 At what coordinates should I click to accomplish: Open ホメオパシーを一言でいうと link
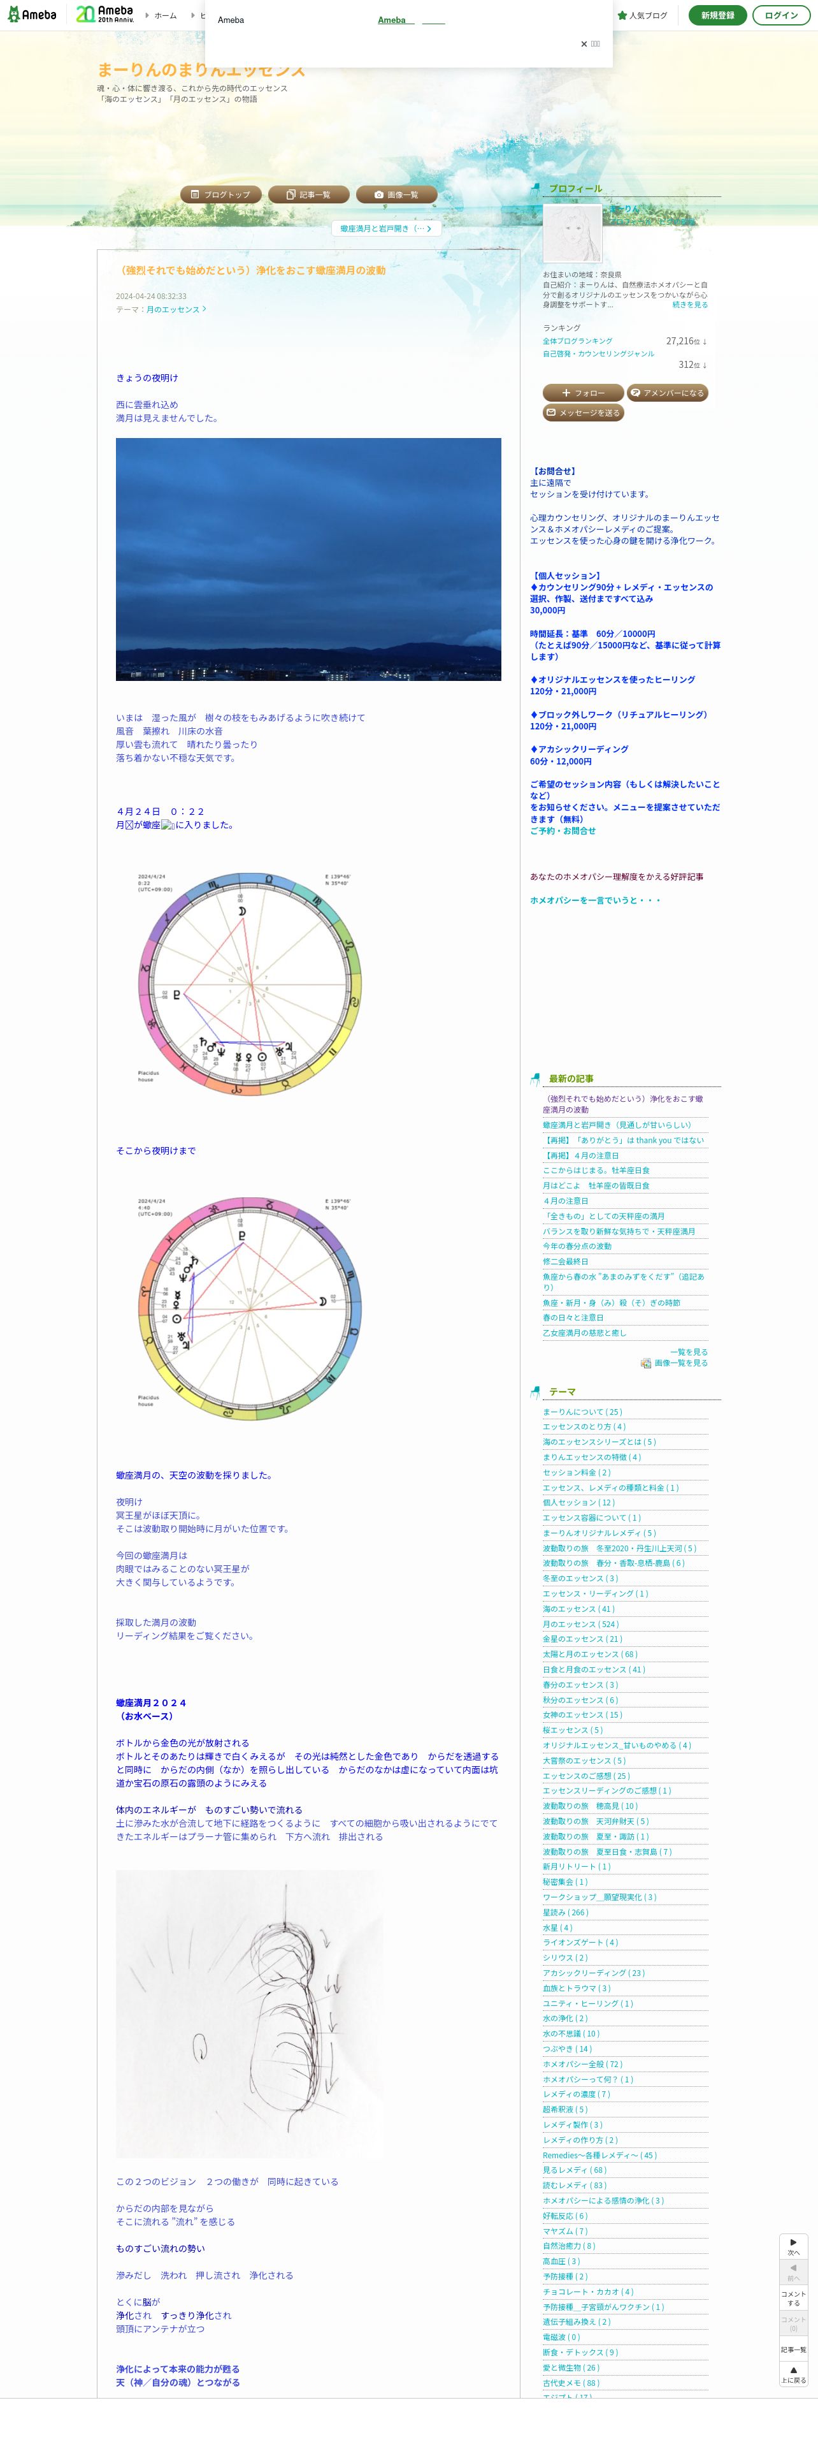point(595,900)
